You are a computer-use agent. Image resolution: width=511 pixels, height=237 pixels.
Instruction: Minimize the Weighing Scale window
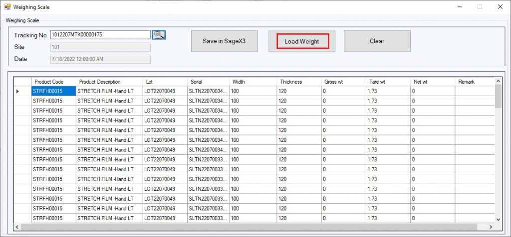tap(460, 7)
